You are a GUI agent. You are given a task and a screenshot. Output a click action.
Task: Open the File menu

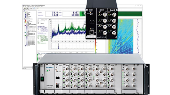23,7
